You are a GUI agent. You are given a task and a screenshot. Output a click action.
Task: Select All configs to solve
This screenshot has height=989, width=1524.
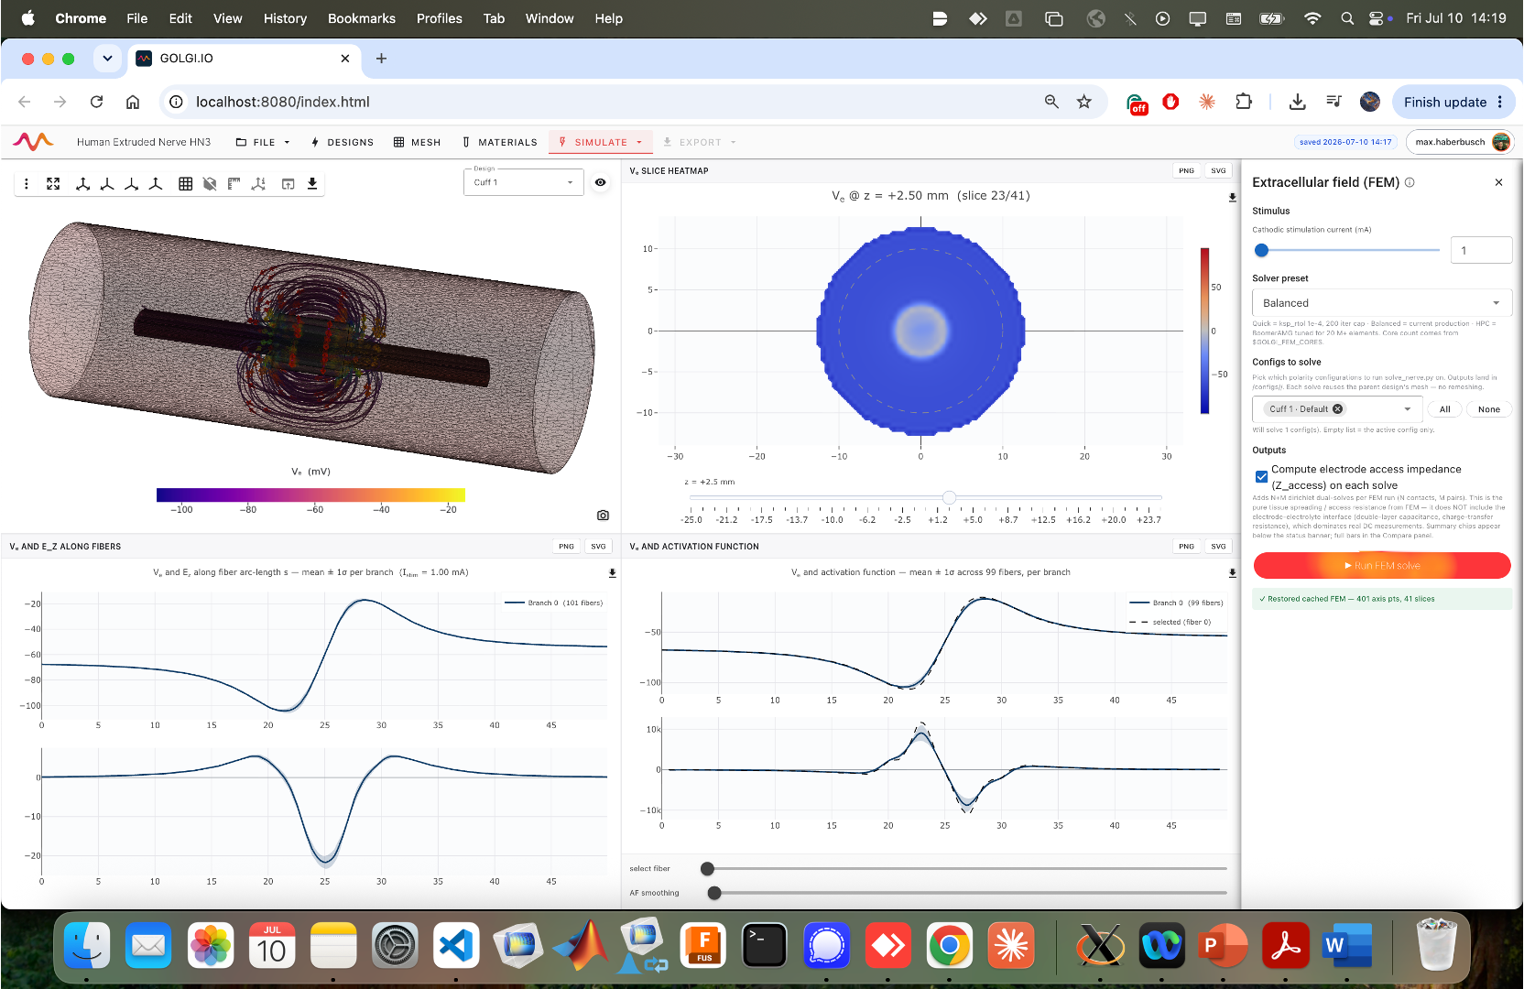click(x=1444, y=409)
